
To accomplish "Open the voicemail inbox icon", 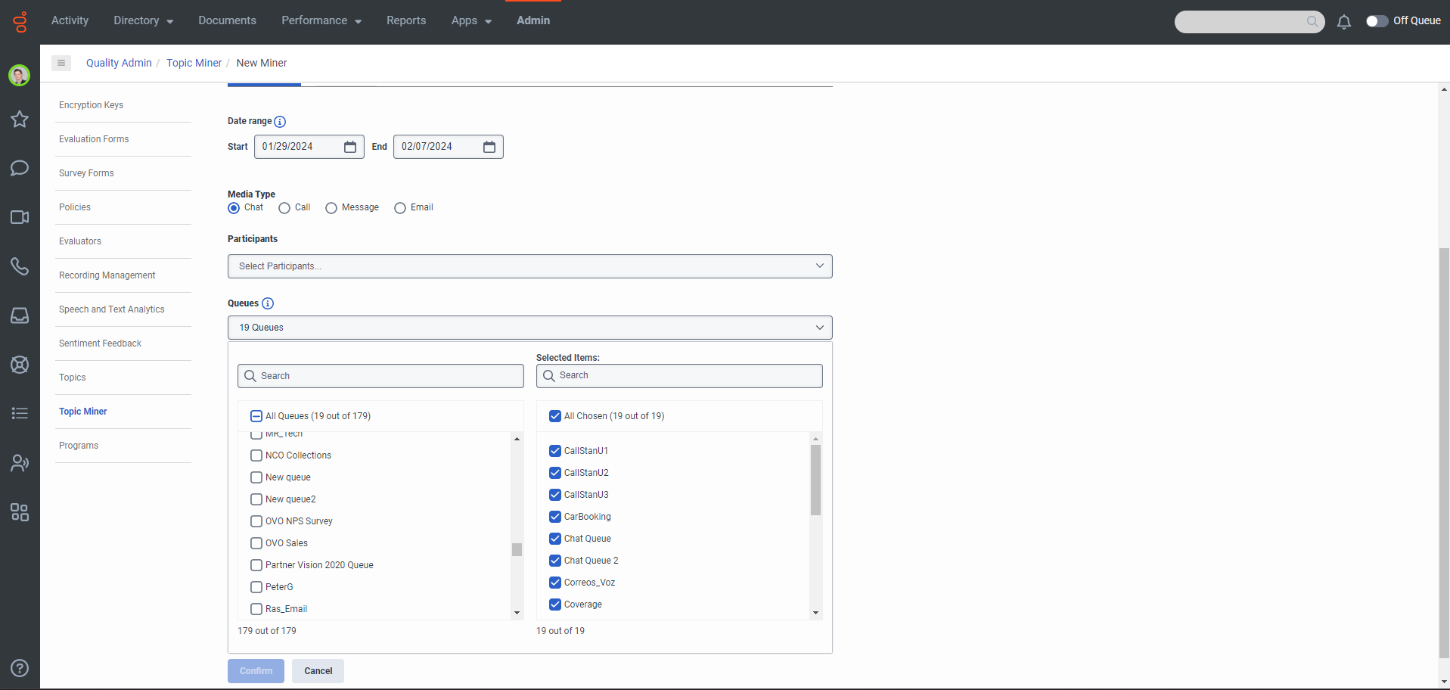I will click(19, 315).
